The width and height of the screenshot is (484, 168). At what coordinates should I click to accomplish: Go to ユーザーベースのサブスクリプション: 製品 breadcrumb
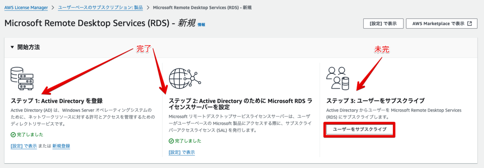[x=100, y=8]
